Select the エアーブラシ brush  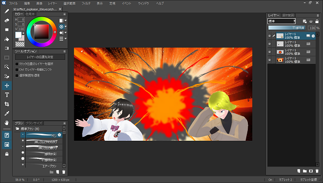tap(41, 165)
